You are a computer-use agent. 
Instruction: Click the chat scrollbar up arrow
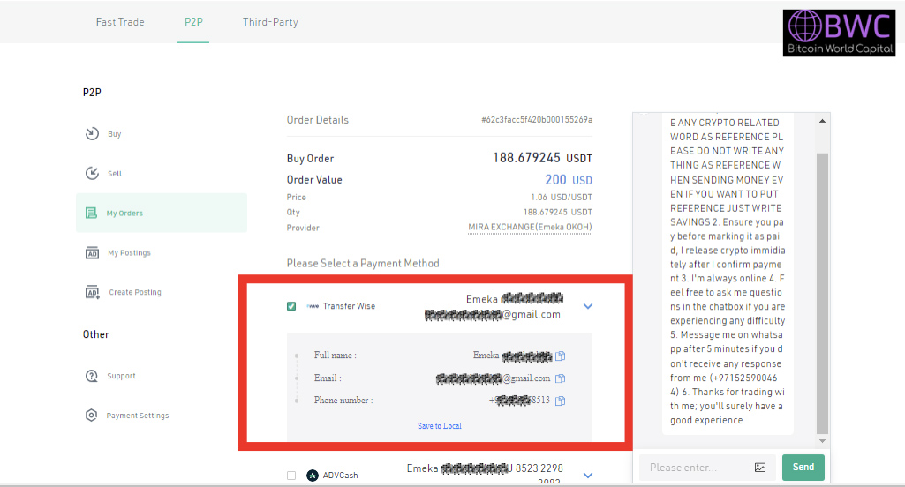coord(823,121)
